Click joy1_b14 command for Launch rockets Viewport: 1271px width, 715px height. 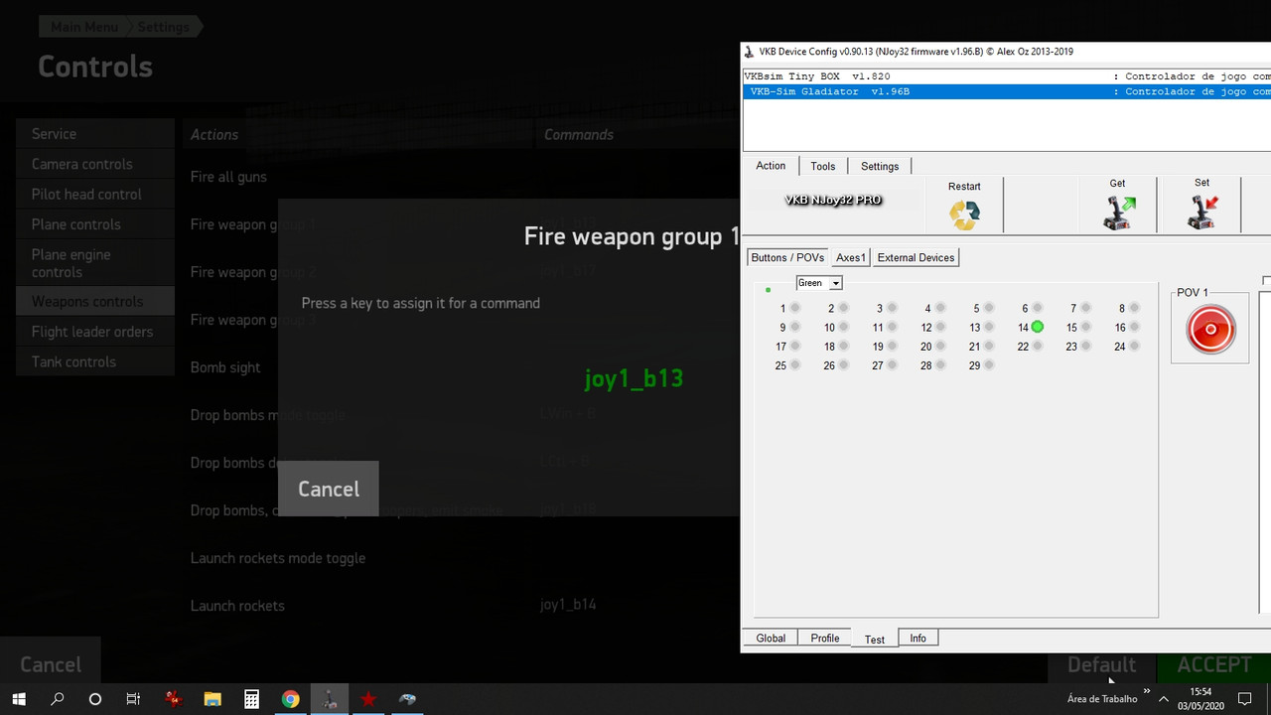568,604
